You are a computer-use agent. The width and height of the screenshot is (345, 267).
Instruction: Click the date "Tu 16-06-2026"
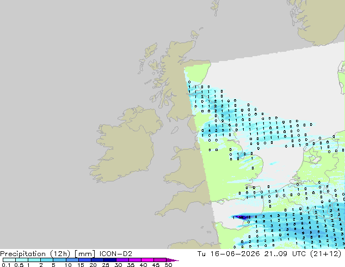[229, 254]
